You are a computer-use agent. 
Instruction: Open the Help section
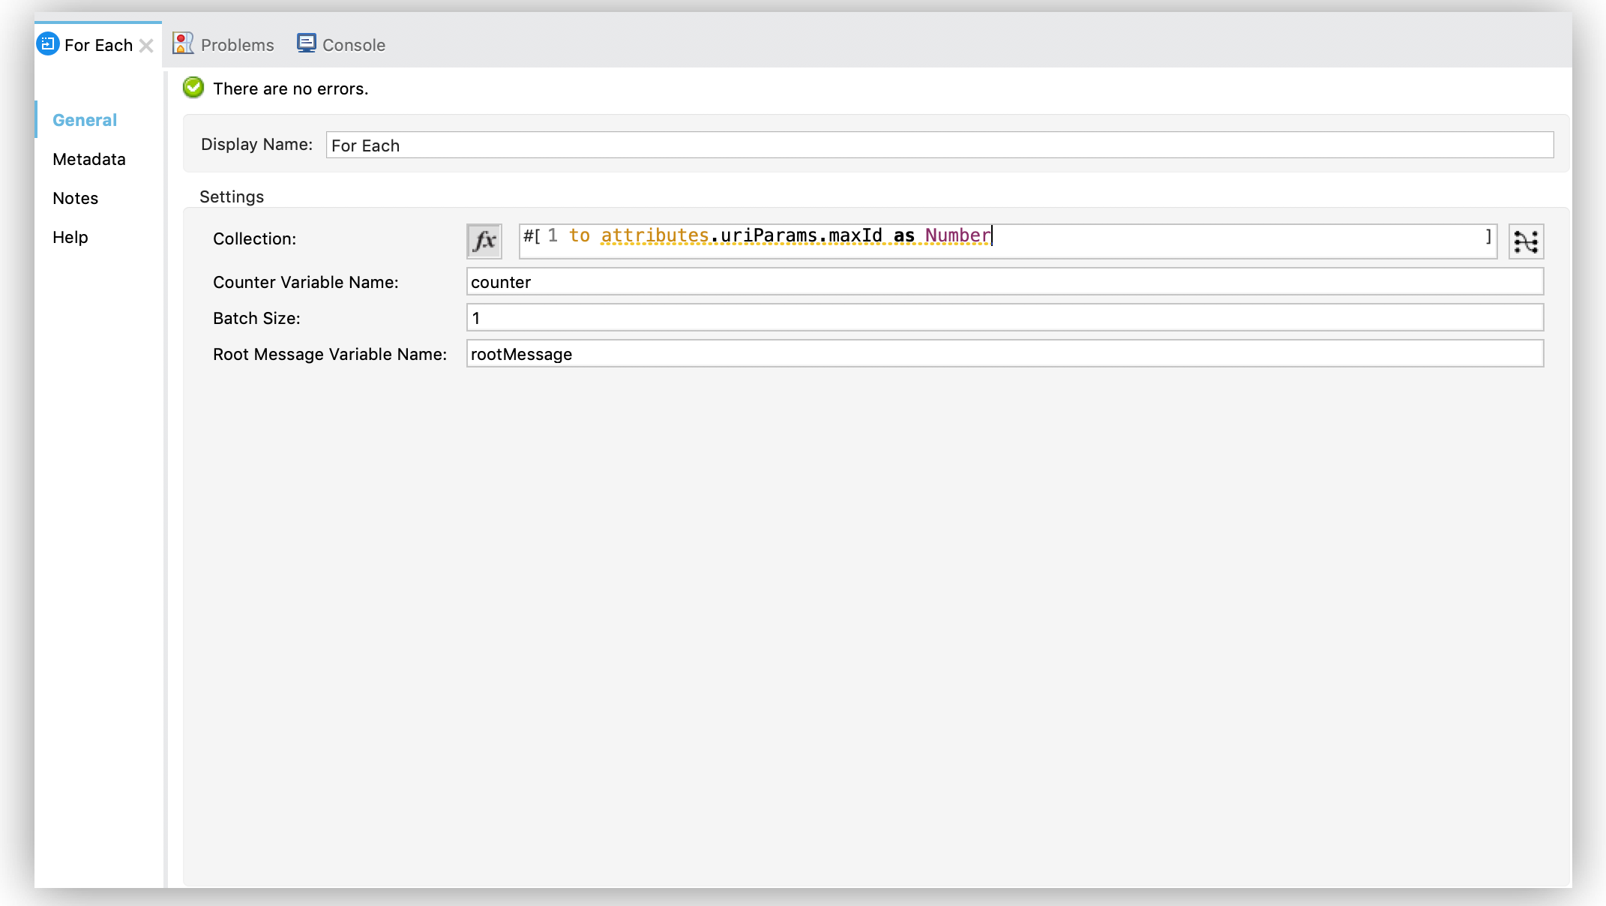click(x=70, y=236)
